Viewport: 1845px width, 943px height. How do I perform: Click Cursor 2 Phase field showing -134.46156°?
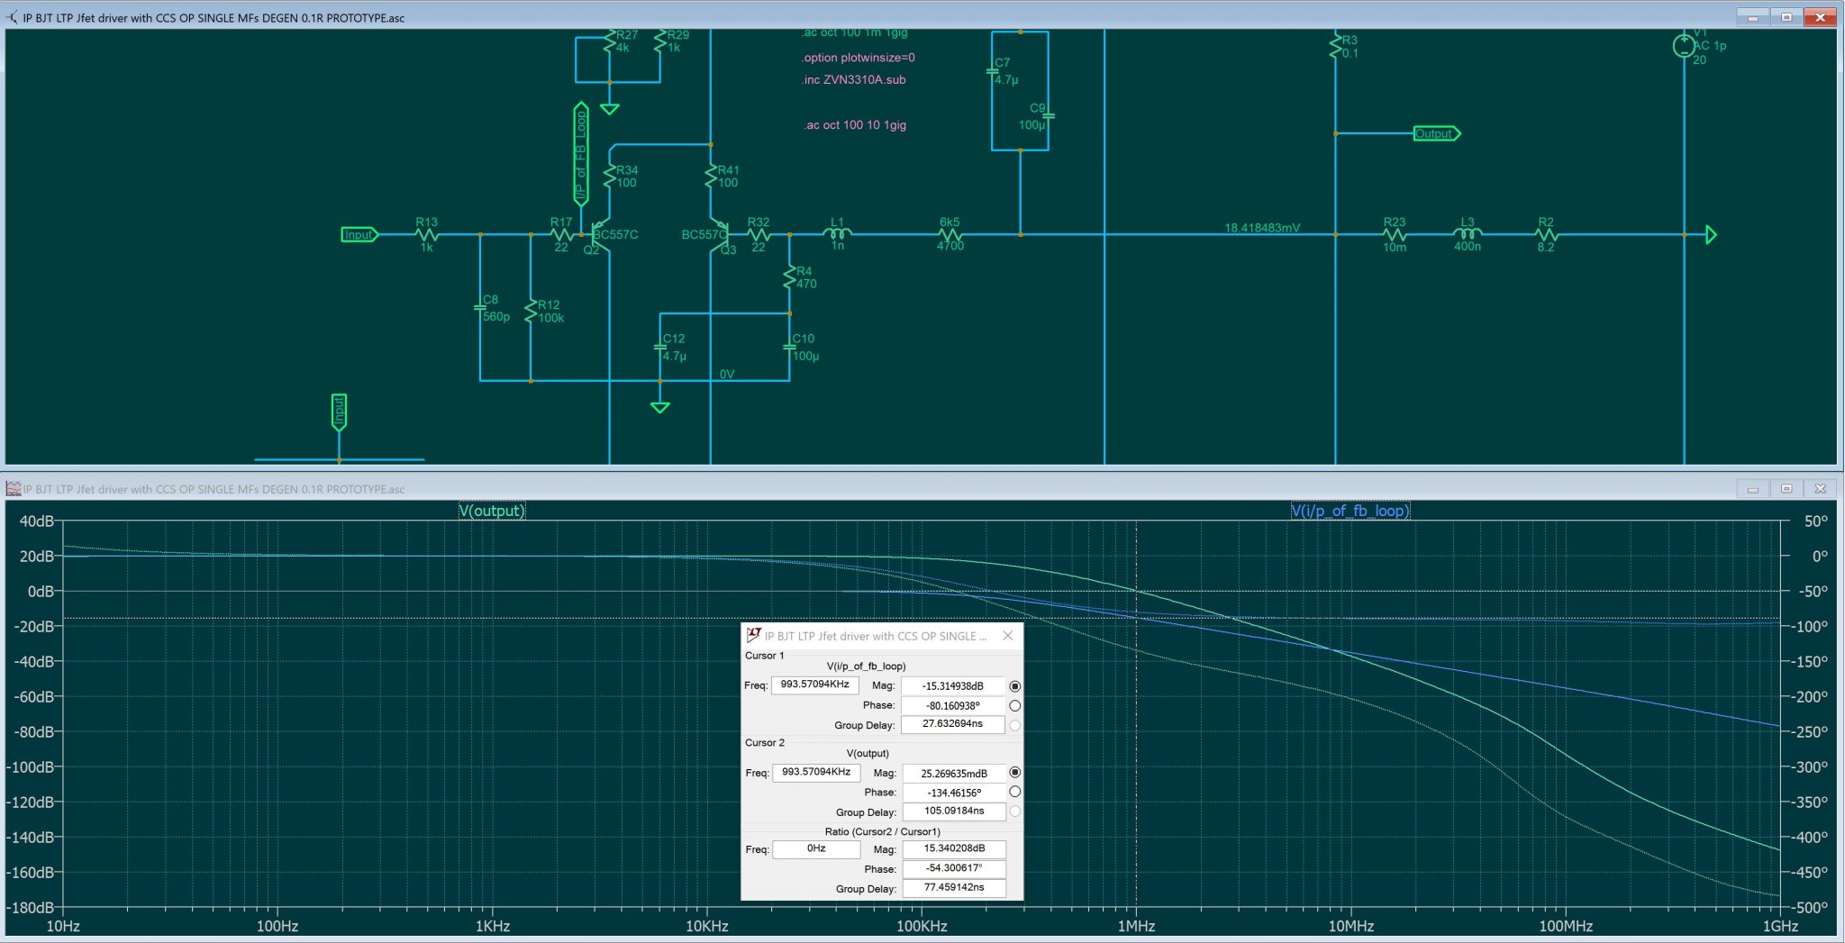tap(954, 793)
